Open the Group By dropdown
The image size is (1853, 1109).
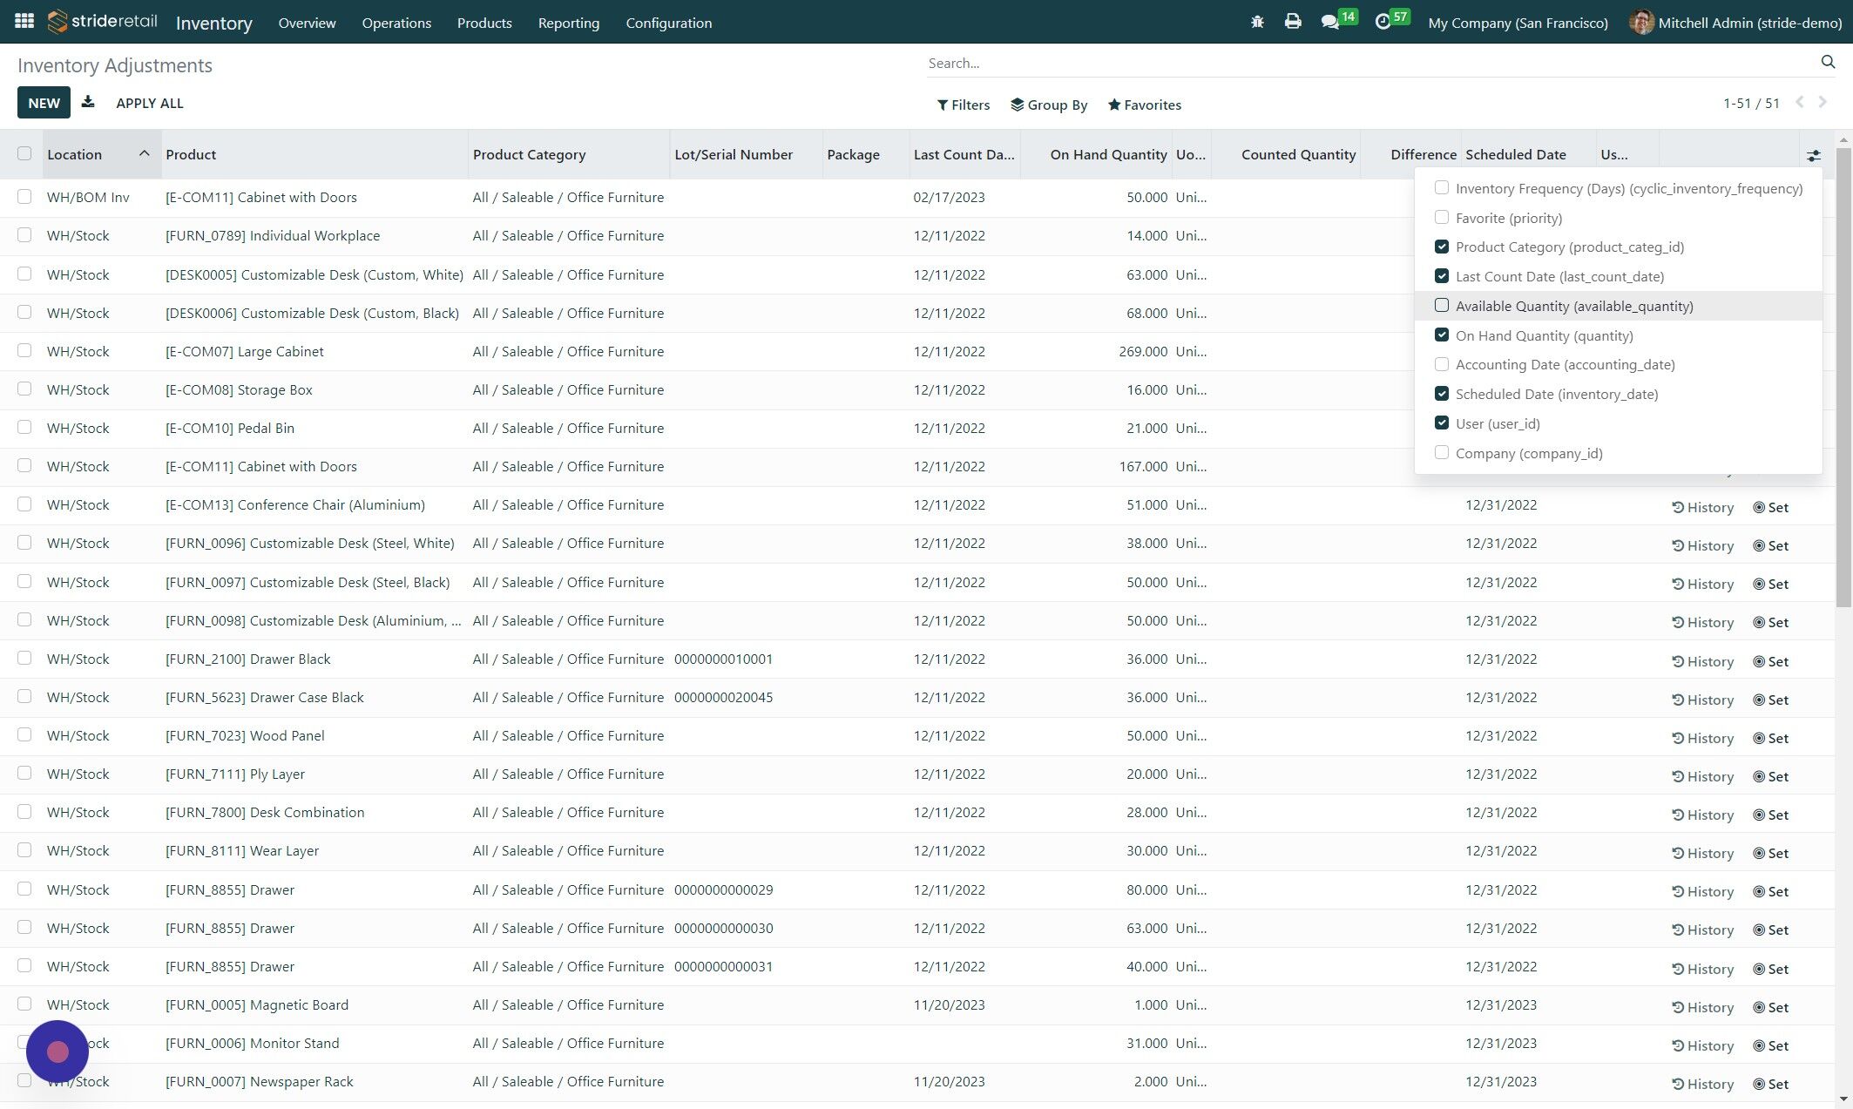click(1048, 105)
